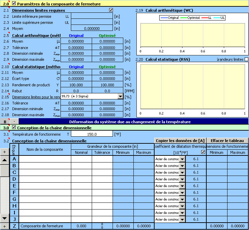Toggle the section 2.0 Paramètres checkbox
249x230 pixels.
pos(14,3)
